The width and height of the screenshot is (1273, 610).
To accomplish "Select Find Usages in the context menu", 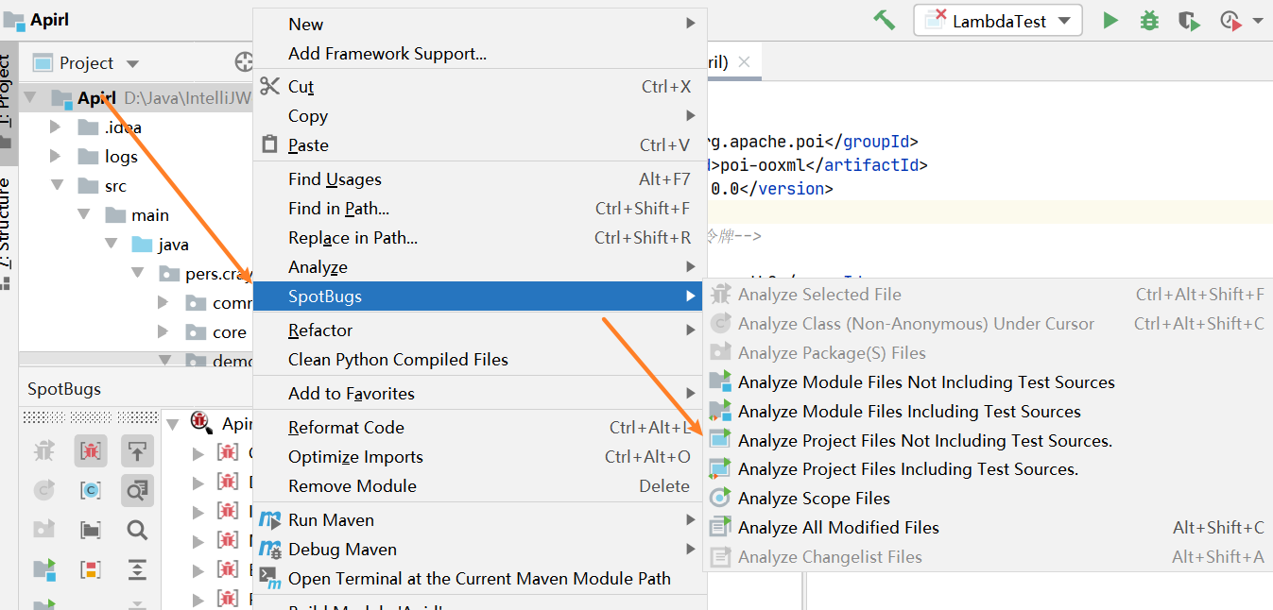I will (335, 179).
